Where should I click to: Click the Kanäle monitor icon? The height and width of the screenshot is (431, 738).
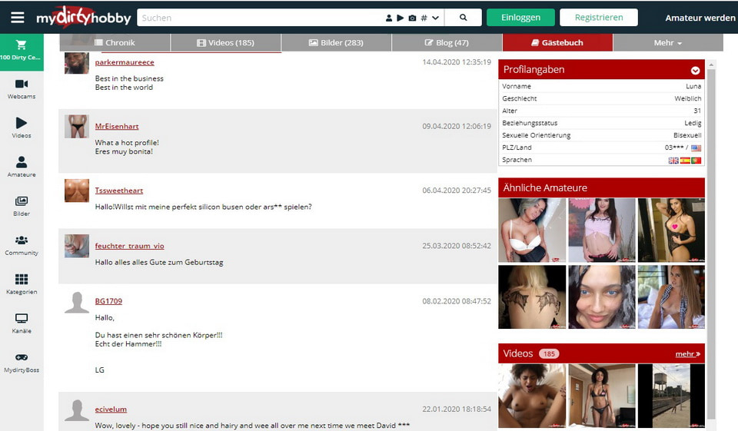(22, 319)
